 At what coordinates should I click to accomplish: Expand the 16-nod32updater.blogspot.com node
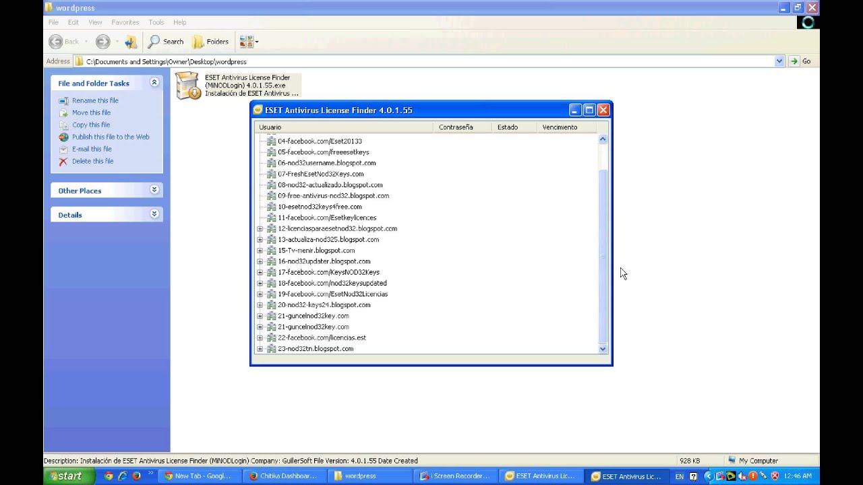click(260, 261)
